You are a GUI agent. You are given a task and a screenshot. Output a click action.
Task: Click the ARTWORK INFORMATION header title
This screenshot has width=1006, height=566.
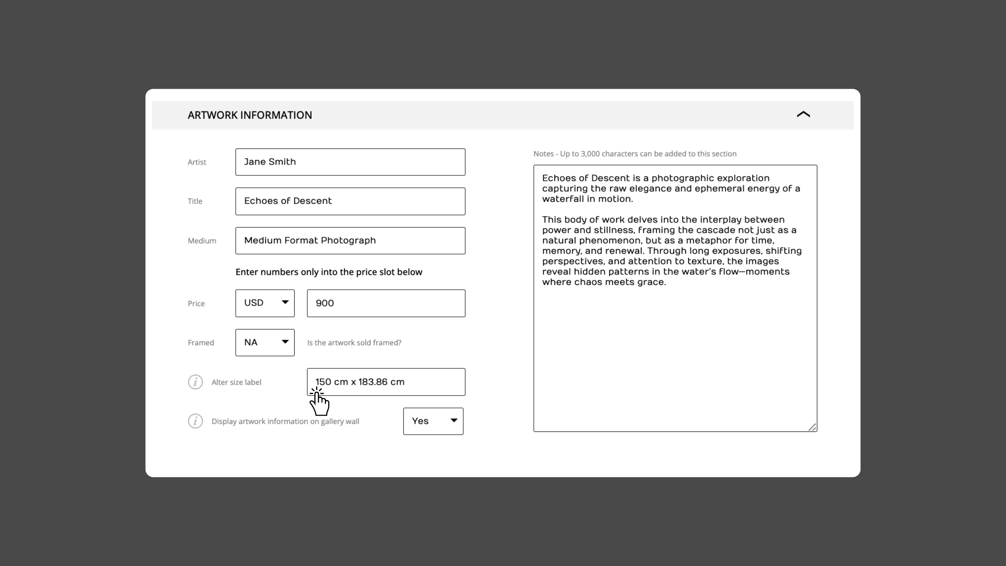coord(250,115)
